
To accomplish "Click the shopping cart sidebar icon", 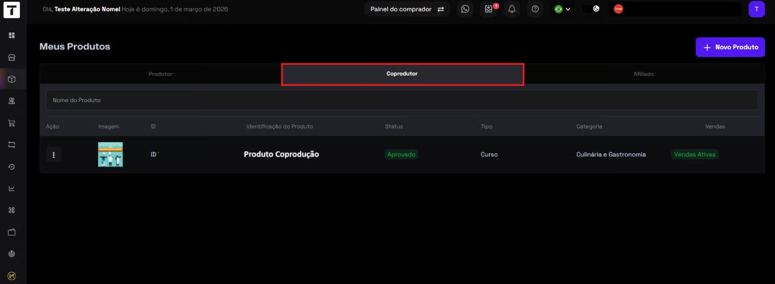I will coord(12,123).
